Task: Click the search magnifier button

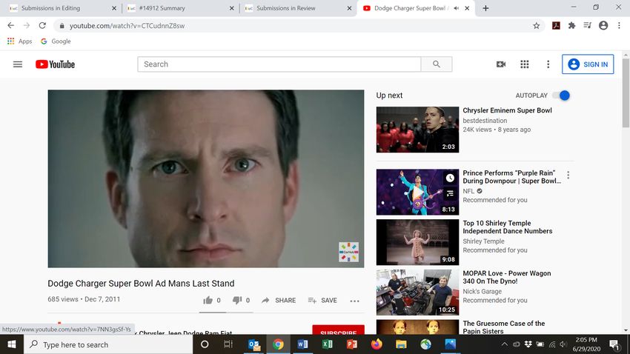Action: point(437,64)
